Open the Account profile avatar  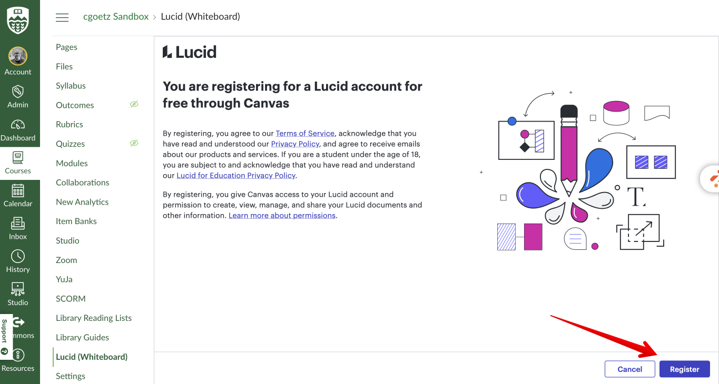(18, 56)
